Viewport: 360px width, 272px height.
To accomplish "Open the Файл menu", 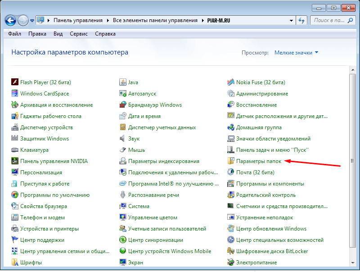I will click(15, 34).
